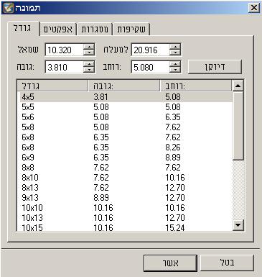Click height 8.89 in the 9x13 row
This screenshot has width=262, height=277.
[x=101, y=198]
